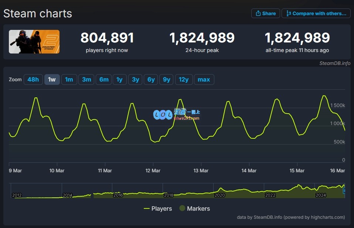Toggle the Players series legend
The image size is (354, 228).
pyautogui.click(x=158, y=208)
